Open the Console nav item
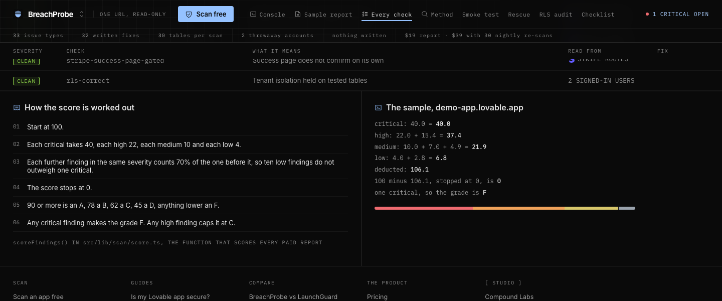Viewport: 722px width, 301px height. click(268, 15)
